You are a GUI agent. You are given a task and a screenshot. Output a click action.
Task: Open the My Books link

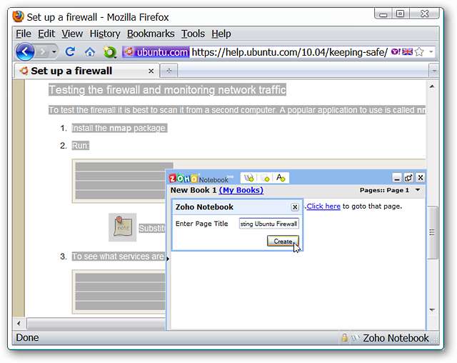click(241, 190)
